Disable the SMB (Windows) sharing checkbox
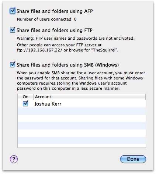Image resolution: width=156 pixels, height=174 pixels. point(13,65)
